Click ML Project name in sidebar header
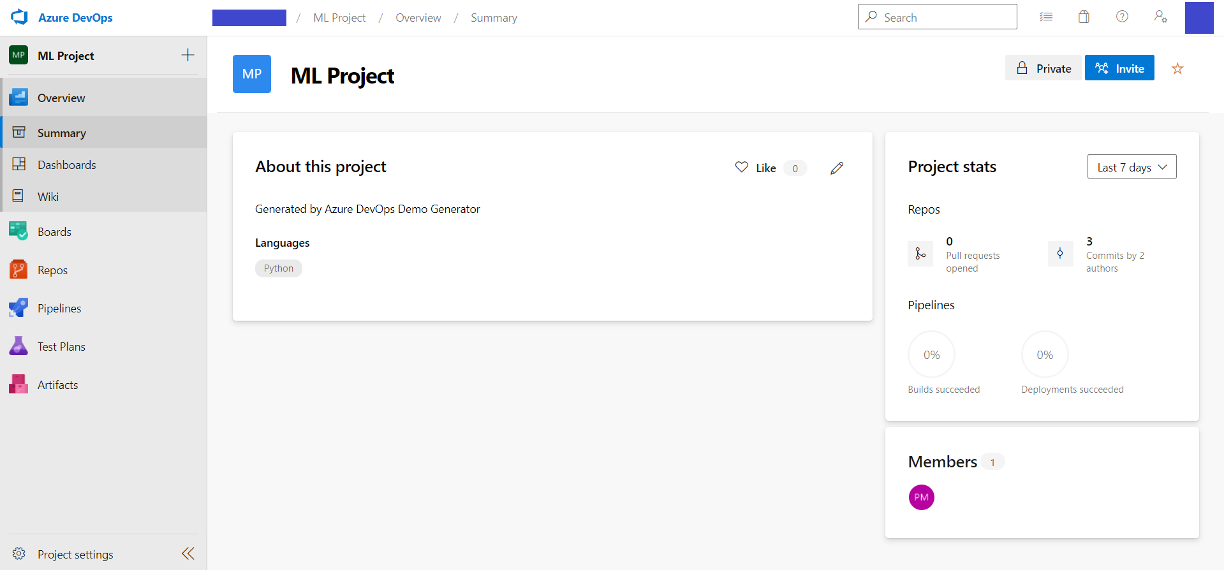1224x570 pixels. (x=66, y=55)
